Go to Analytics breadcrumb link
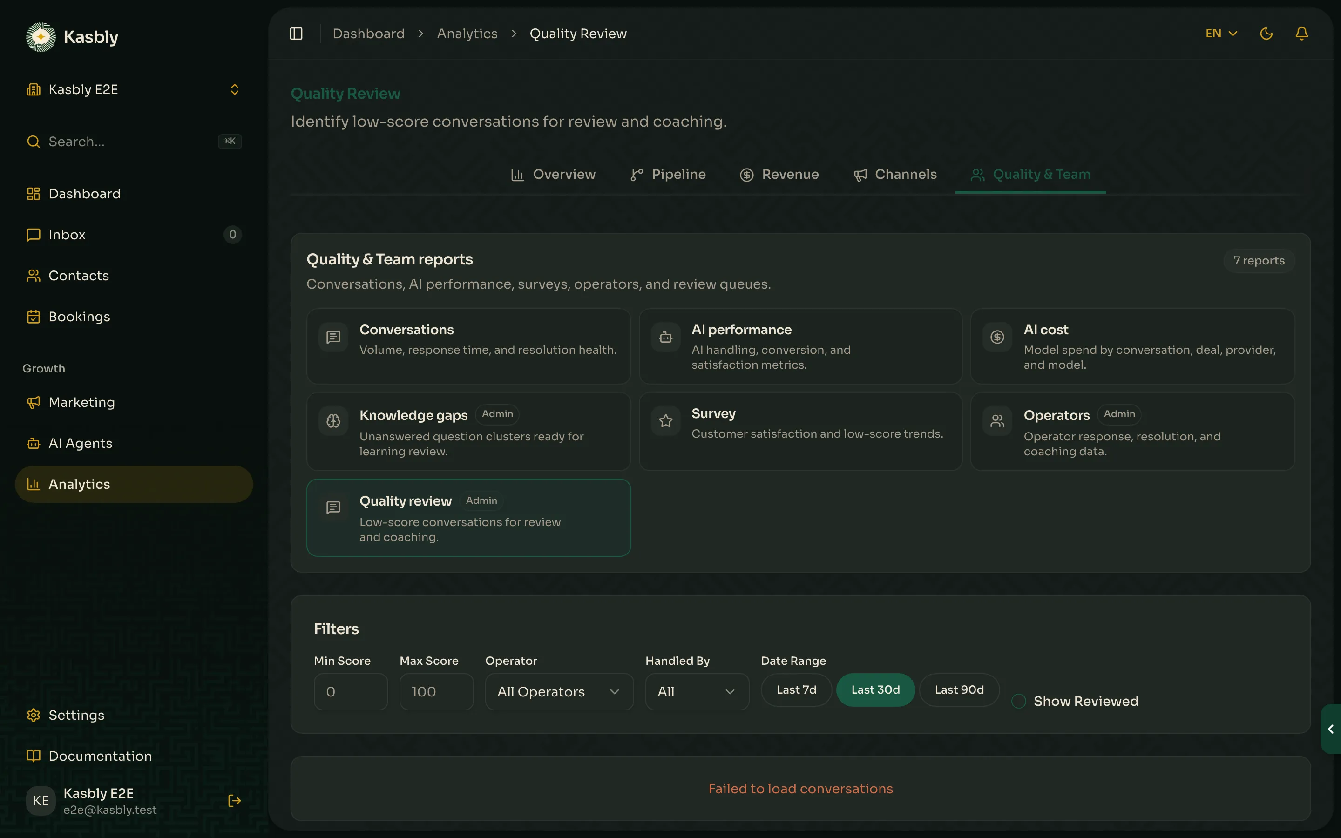This screenshot has height=838, width=1341. point(467,34)
